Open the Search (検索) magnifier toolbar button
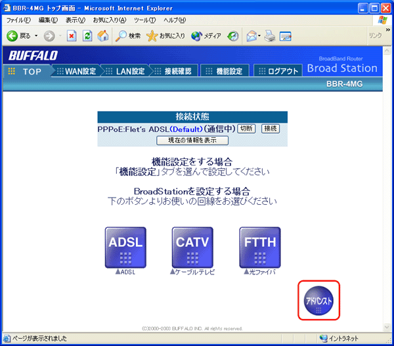 128,36
